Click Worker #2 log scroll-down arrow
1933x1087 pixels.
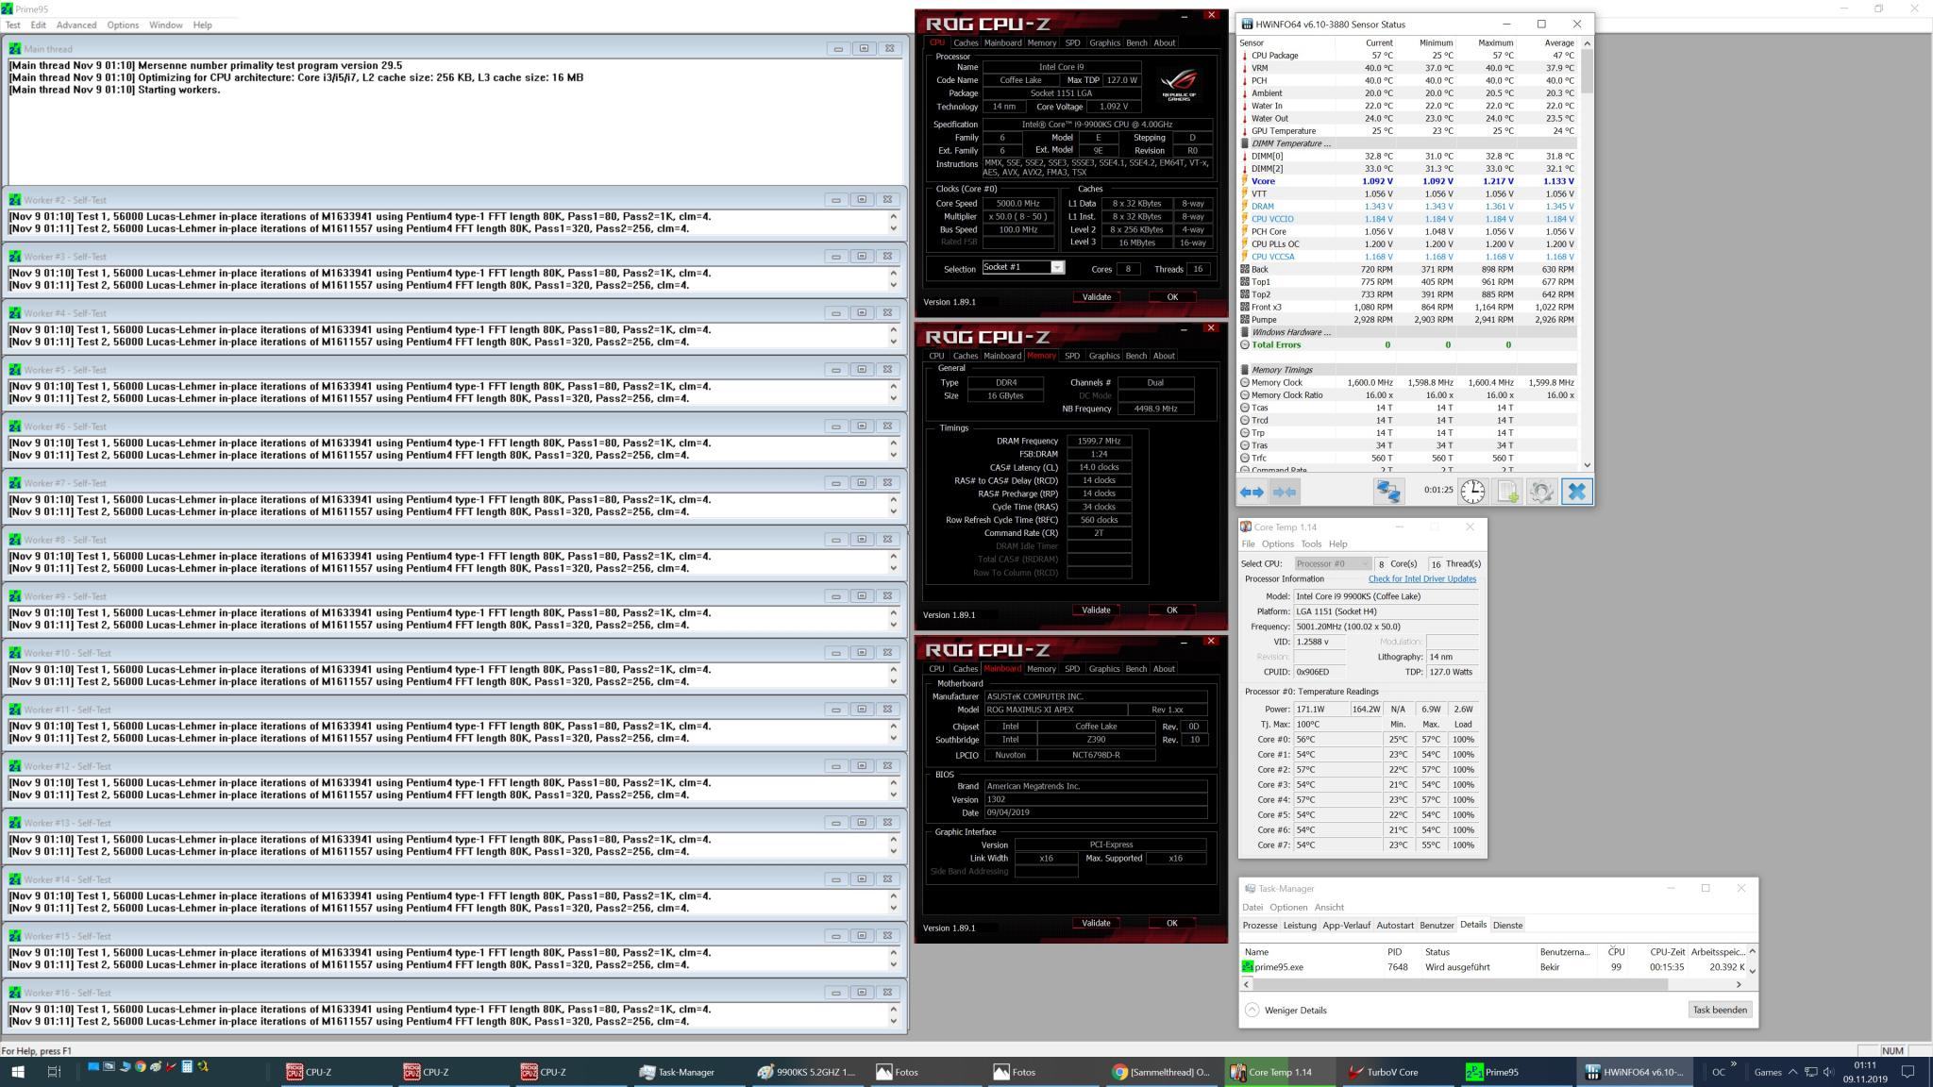point(894,229)
